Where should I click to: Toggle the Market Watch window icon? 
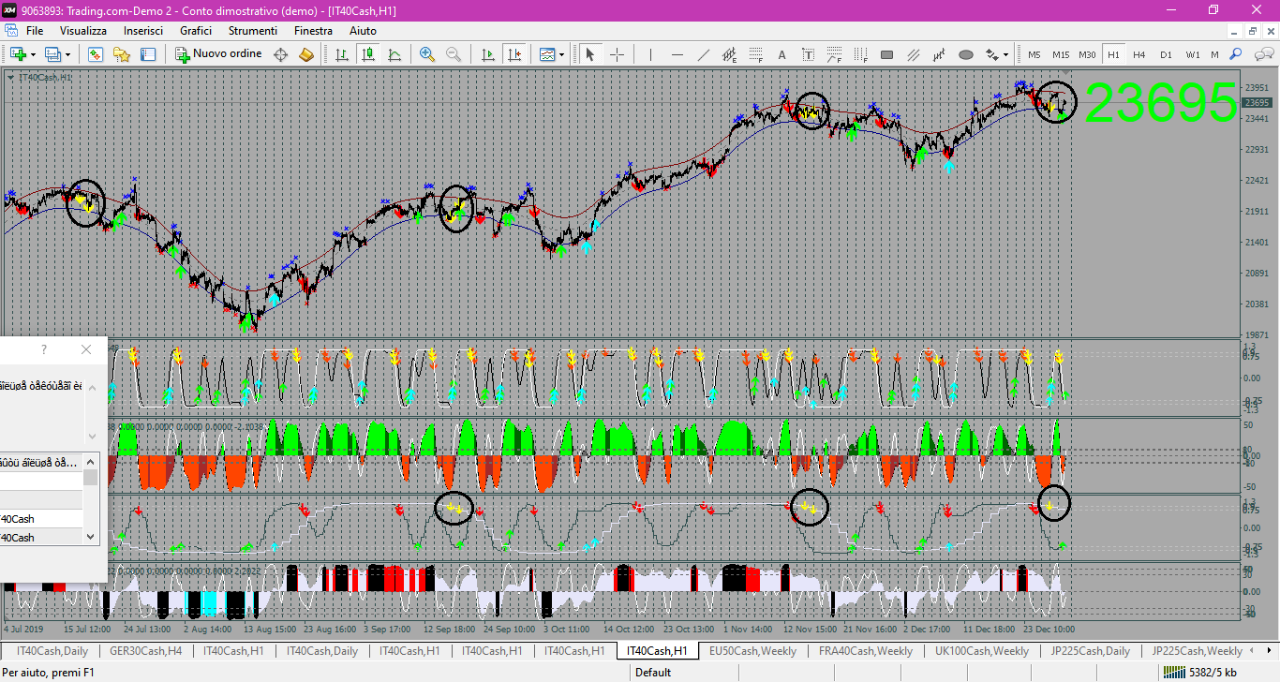coord(96,54)
